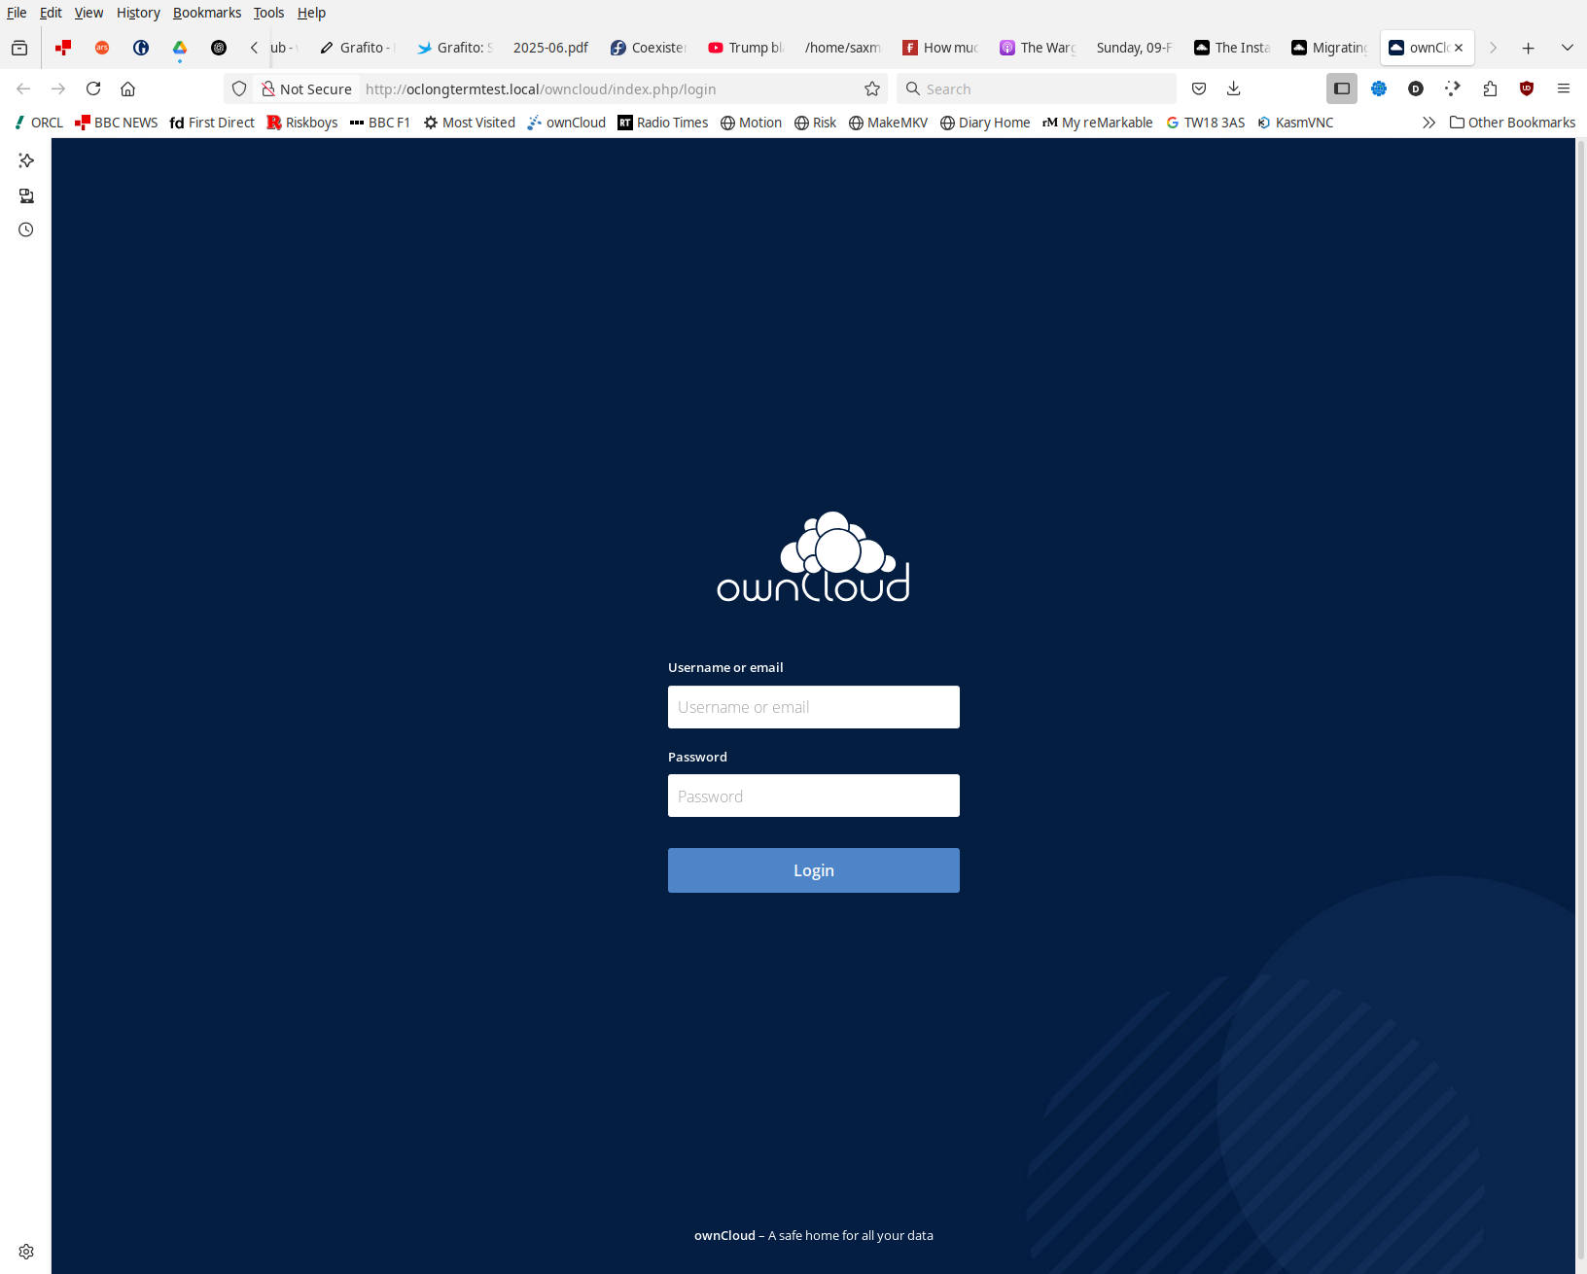The image size is (1587, 1274).
Task: Bookmark this page with the star icon
Action: click(x=872, y=88)
